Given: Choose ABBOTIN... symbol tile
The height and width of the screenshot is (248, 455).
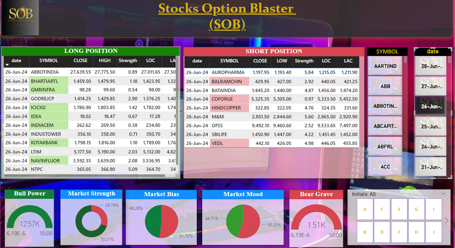Looking at the screenshot, I should pyautogui.click(x=385, y=106).
